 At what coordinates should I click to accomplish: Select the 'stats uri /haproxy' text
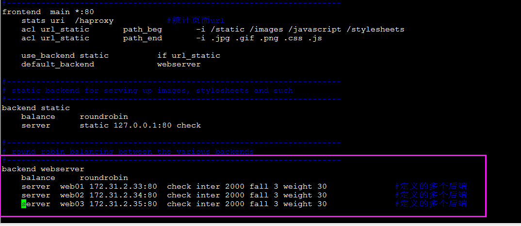[x=67, y=20]
